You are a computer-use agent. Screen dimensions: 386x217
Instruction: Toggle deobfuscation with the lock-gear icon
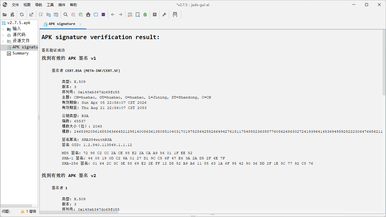coord(130,14)
